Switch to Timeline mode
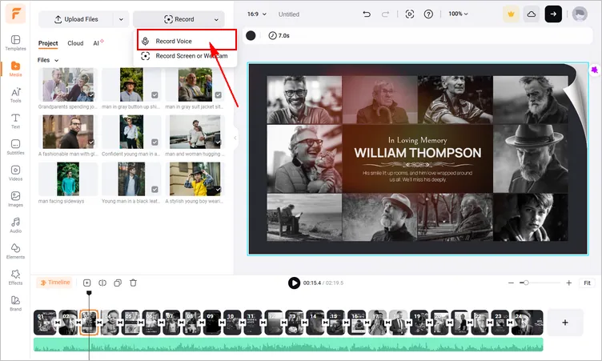This screenshot has height=361, width=602. coord(55,283)
